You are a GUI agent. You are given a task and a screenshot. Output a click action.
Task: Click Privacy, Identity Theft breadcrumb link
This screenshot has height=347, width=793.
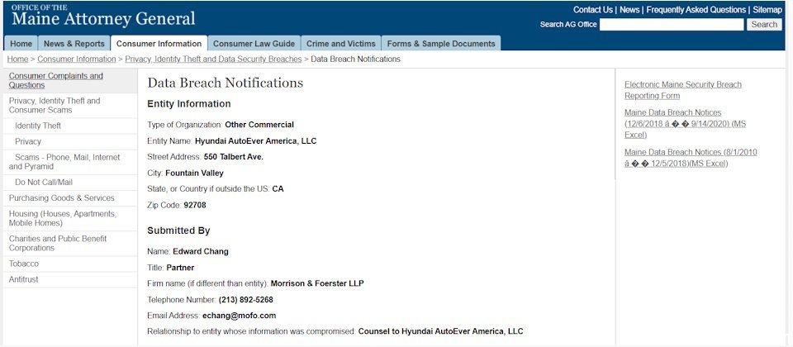pyautogui.click(x=213, y=59)
